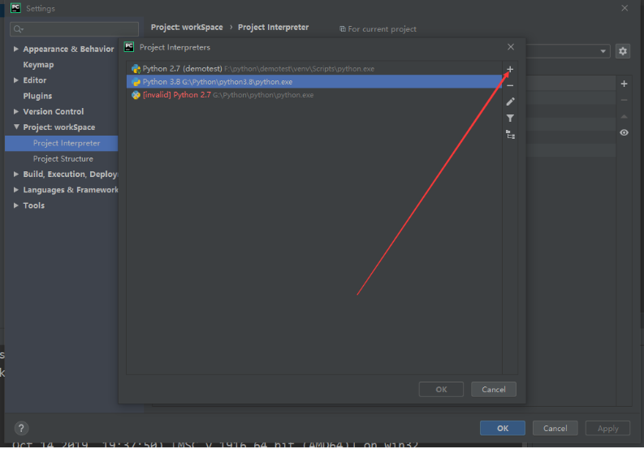The width and height of the screenshot is (644, 449).
Task: Click Cancel button in Settings window
Action: (555, 428)
